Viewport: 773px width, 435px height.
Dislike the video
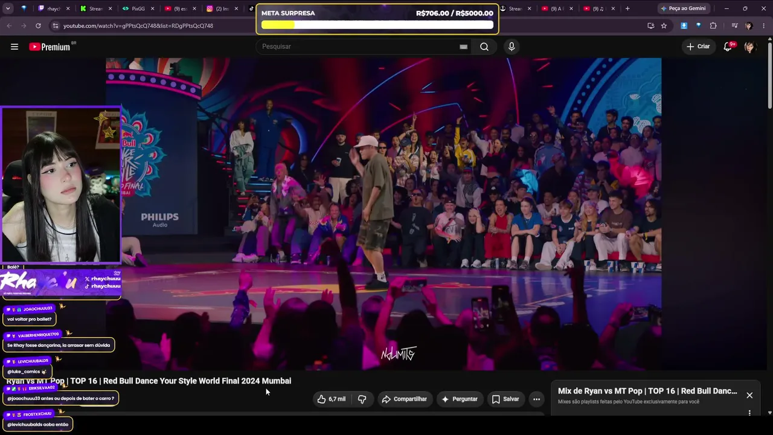(x=362, y=399)
